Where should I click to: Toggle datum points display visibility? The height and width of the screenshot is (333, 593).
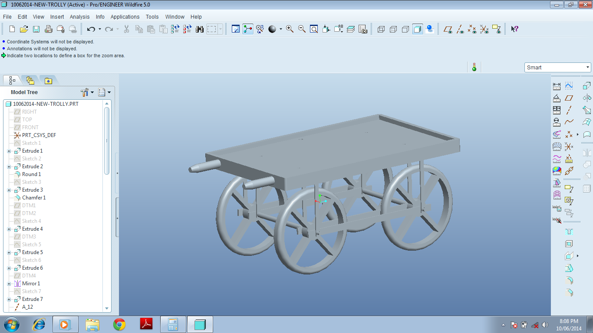click(x=472, y=29)
